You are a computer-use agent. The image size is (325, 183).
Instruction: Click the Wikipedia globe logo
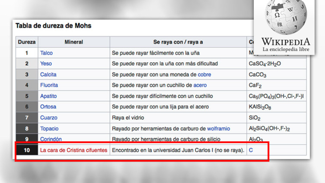coord(286,17)
